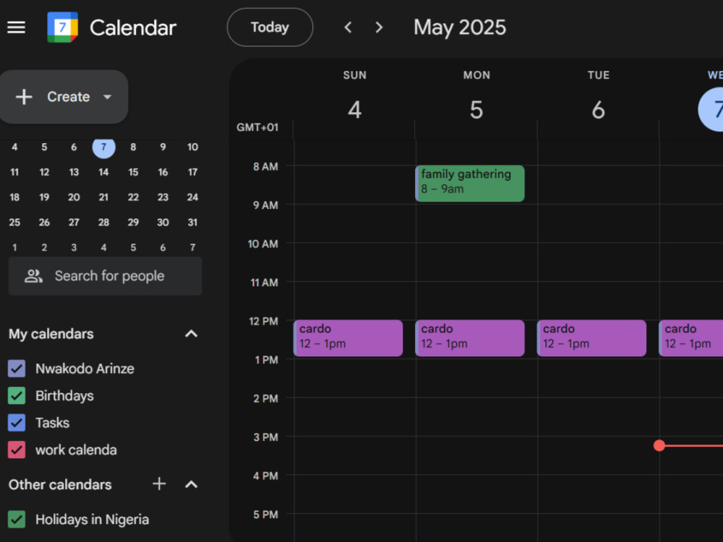This screenshot has height=542, width=723.
Task: Click the Holidays in Nigeria label
Action: coord(93,520)
